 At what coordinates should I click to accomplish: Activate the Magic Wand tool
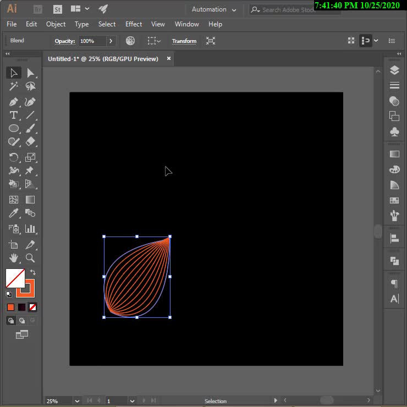[14, 86]
